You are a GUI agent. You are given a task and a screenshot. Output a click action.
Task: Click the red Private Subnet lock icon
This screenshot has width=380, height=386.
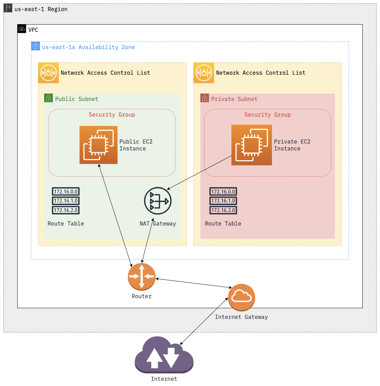tap(205, 98)
